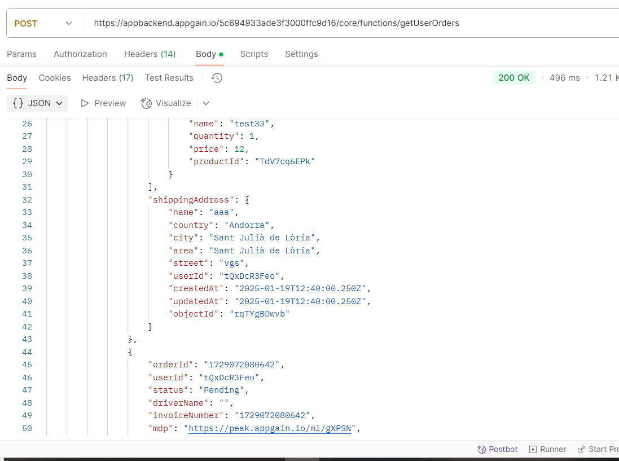View the response Cookies tab
The height and width of the screenshot is (461, 619).
click(55, 78)
